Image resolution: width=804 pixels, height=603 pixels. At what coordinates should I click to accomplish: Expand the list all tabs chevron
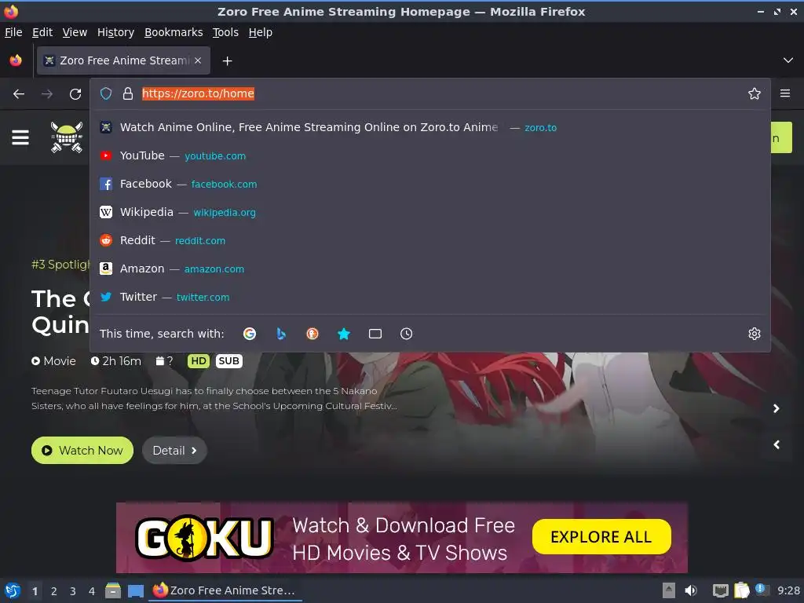click(788, 60)
